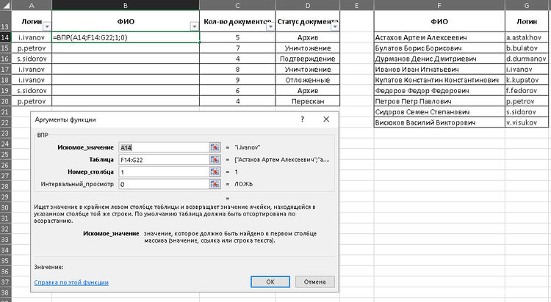Select column G header
This screenshot has width=551, height=302.
click(x=527, y=5)
